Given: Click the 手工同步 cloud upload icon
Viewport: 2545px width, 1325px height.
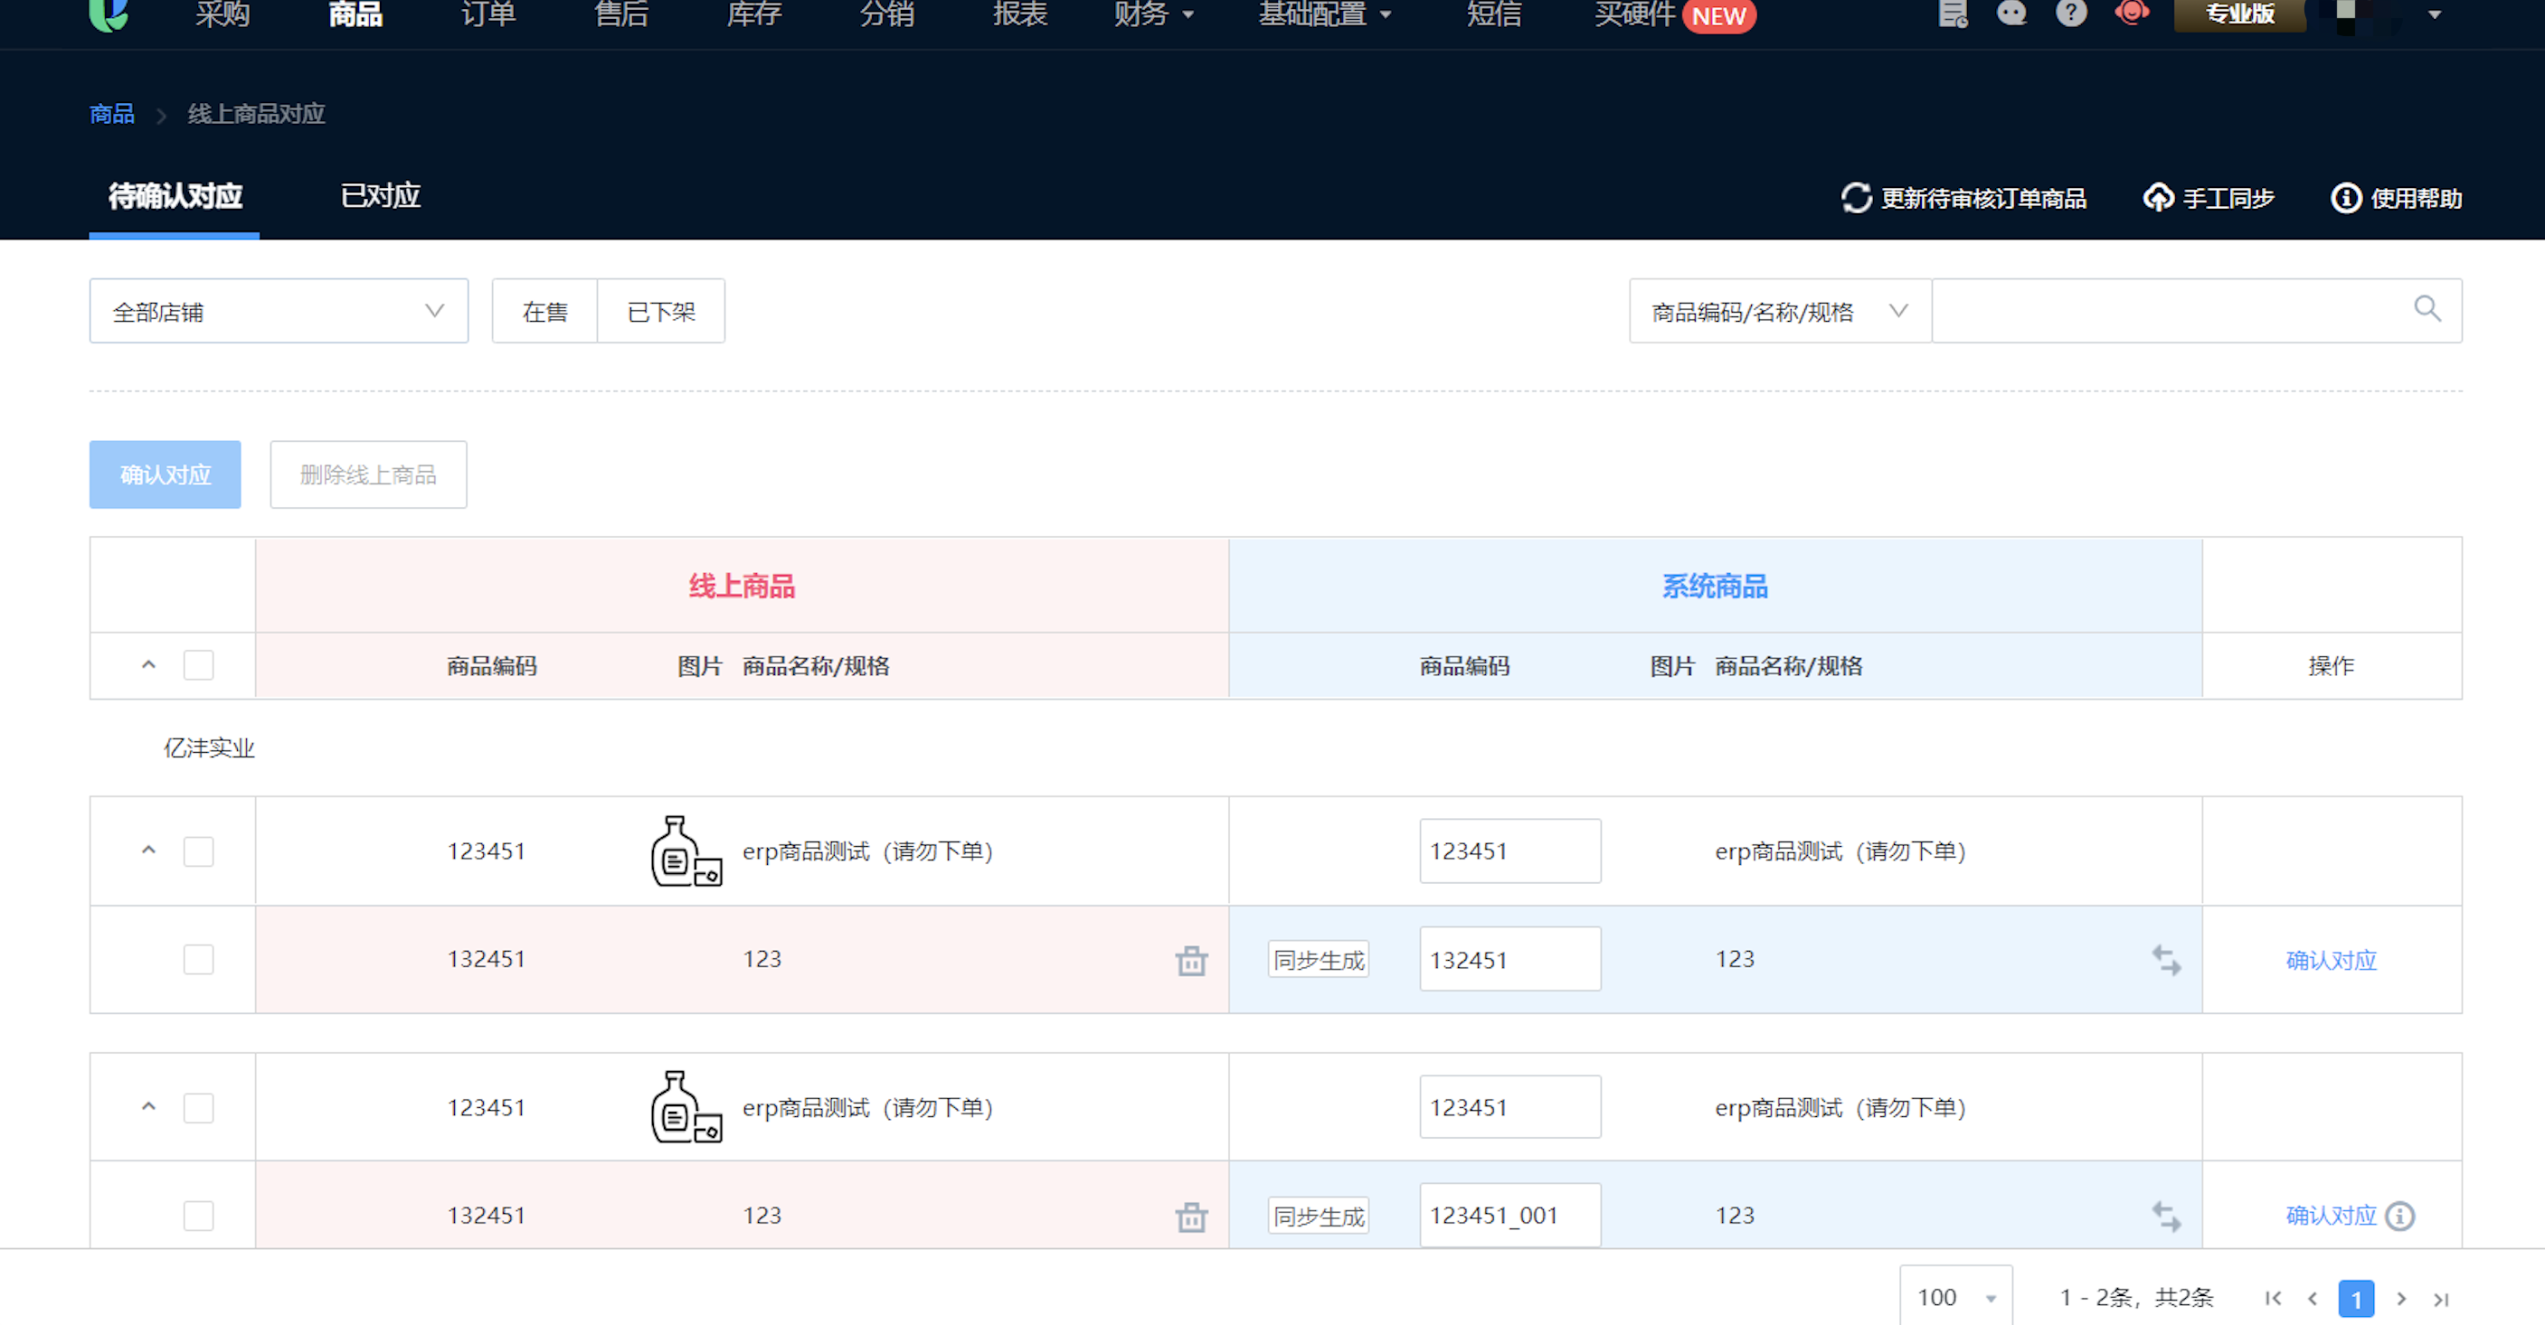Looking at the screenshot, I should (x=2158, y=197).
